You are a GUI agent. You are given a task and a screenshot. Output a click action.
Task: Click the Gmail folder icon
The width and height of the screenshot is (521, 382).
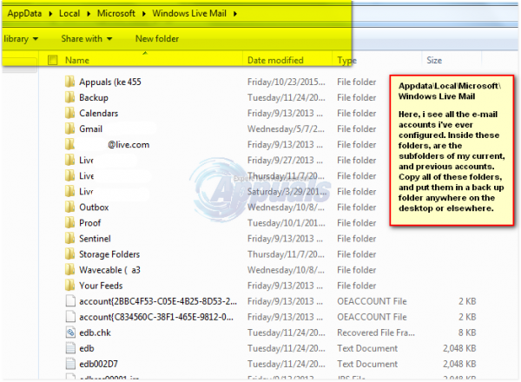(69, 128)
